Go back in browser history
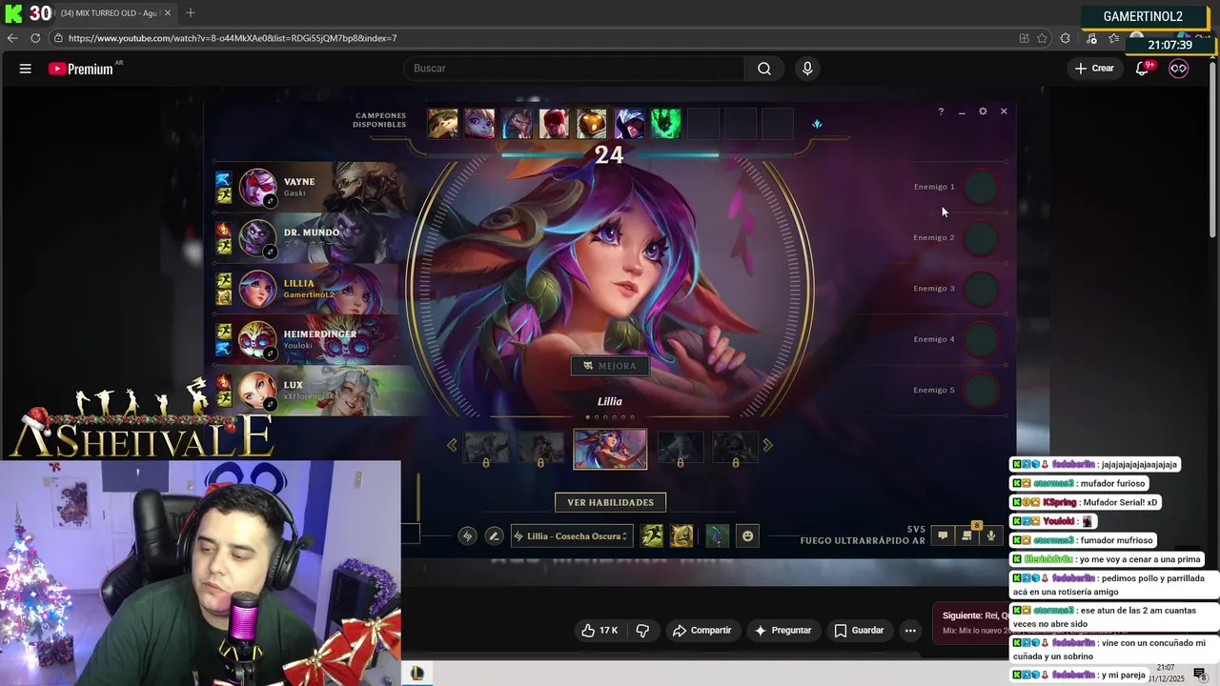Image resolution: width=1220 pixels, height=686 pixels. 11,38
